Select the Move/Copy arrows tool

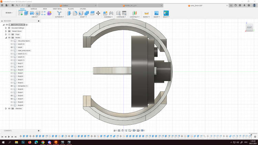click(x=98, y=13)
